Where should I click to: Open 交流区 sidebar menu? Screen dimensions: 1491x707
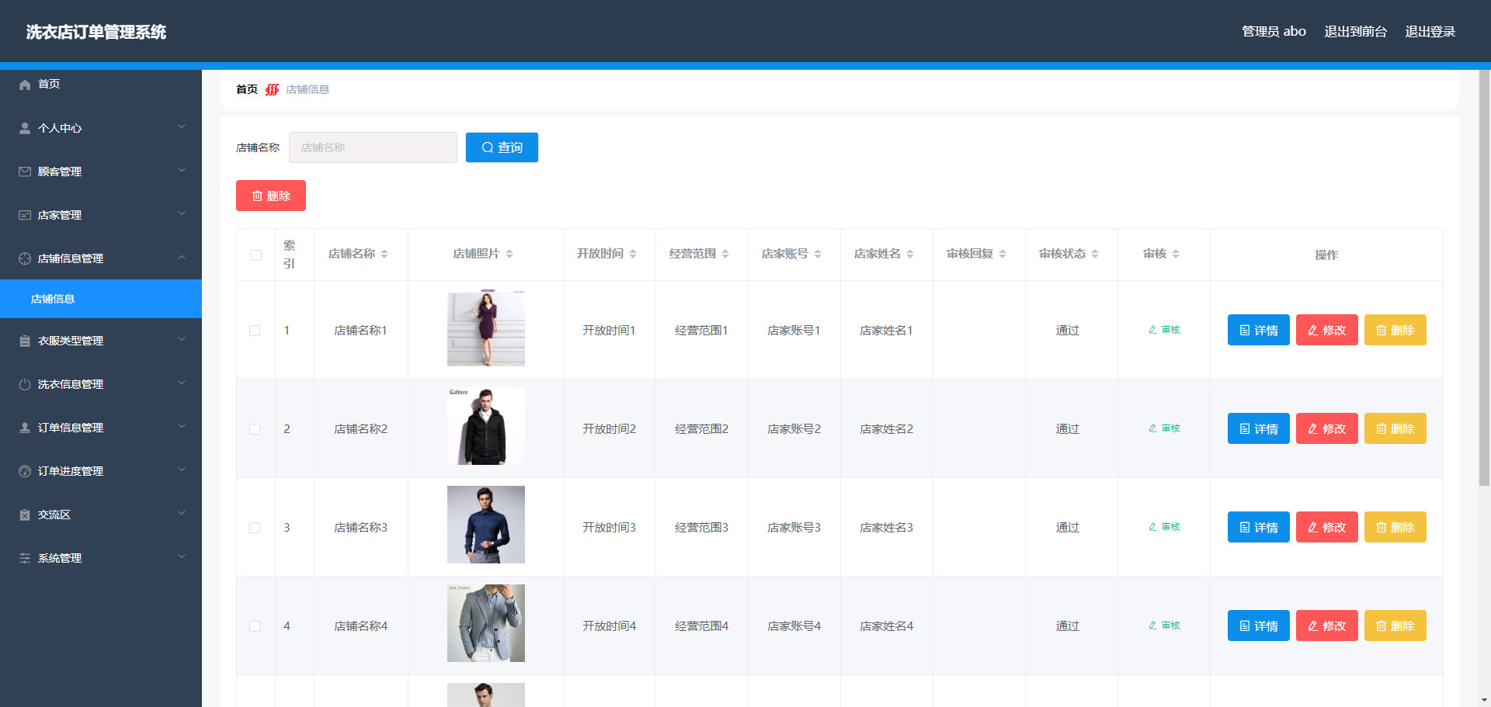pos(101,515)
